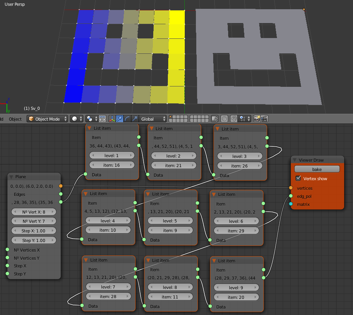This screenshot has height=315, width=353.
Task: Click the OpenGL render animation clapper icon
Action: click(264, 119)
